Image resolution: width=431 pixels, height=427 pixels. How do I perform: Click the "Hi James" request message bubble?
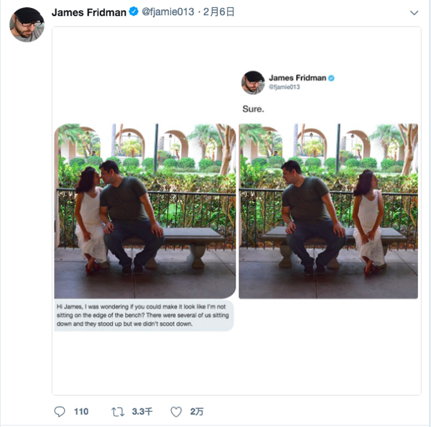tap(144, 316)
